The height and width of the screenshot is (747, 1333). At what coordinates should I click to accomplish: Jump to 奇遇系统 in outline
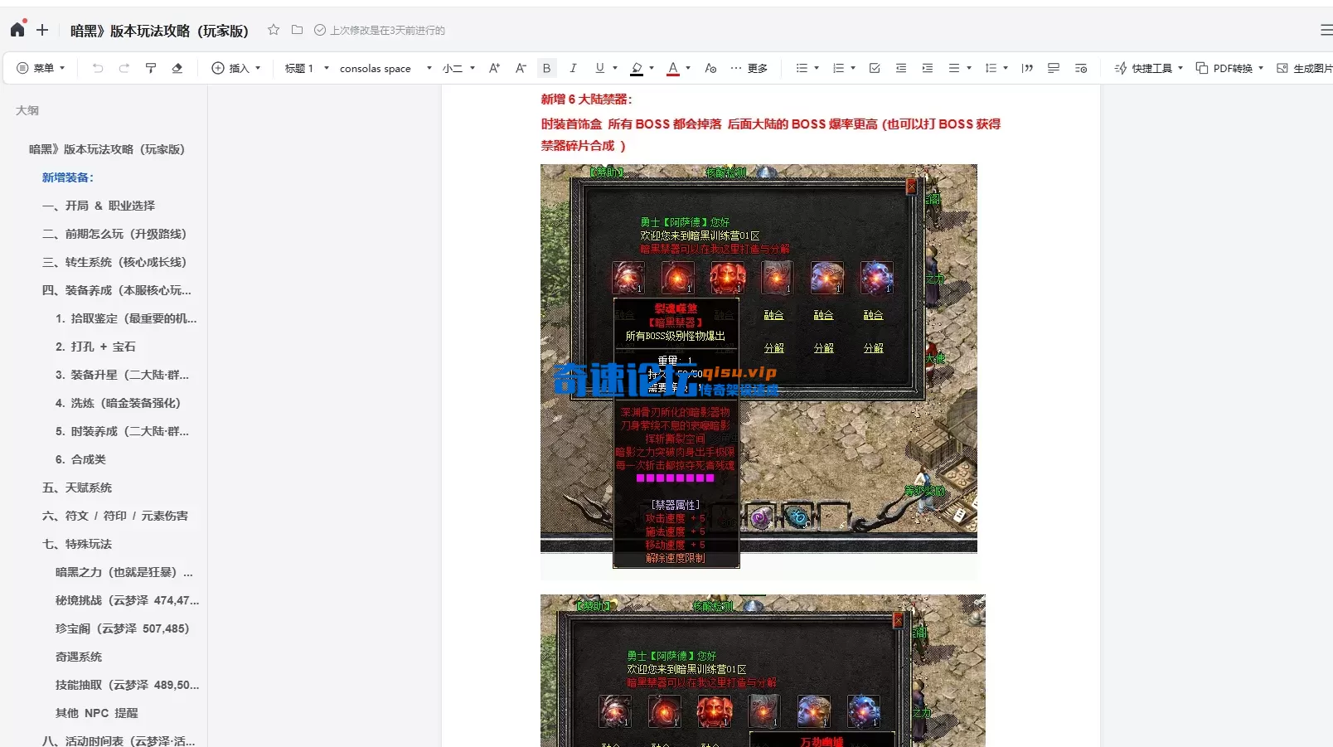[79, 657]
